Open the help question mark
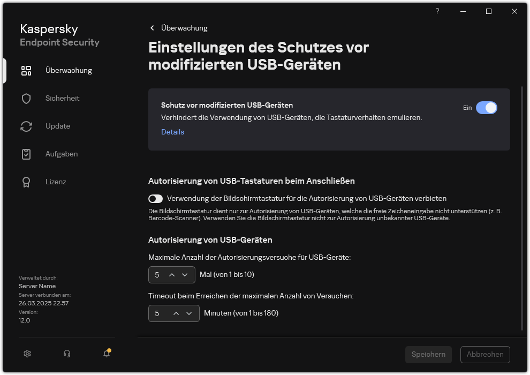Viewport: 530px width, 375px height. click(437, 11)
